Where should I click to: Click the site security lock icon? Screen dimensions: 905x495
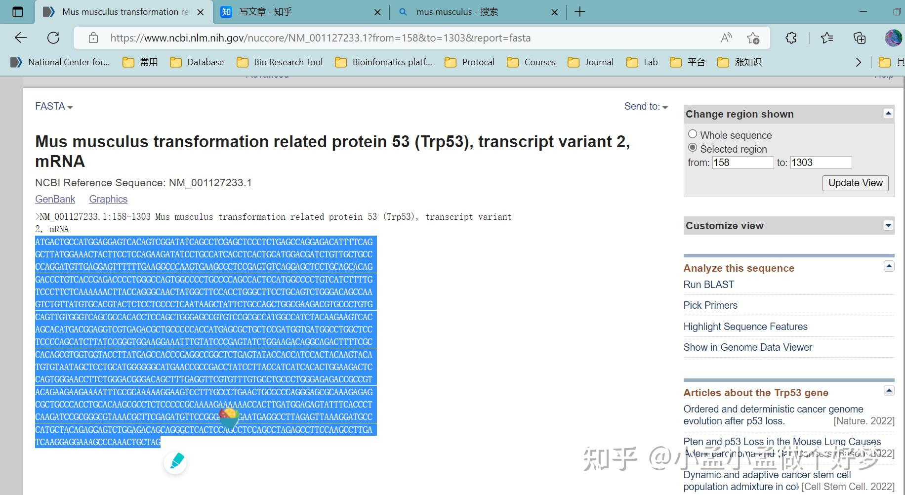(x=93, y=38)
